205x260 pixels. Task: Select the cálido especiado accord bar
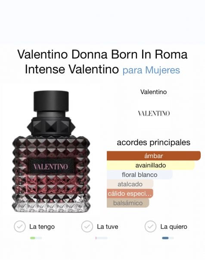(130, 194)
